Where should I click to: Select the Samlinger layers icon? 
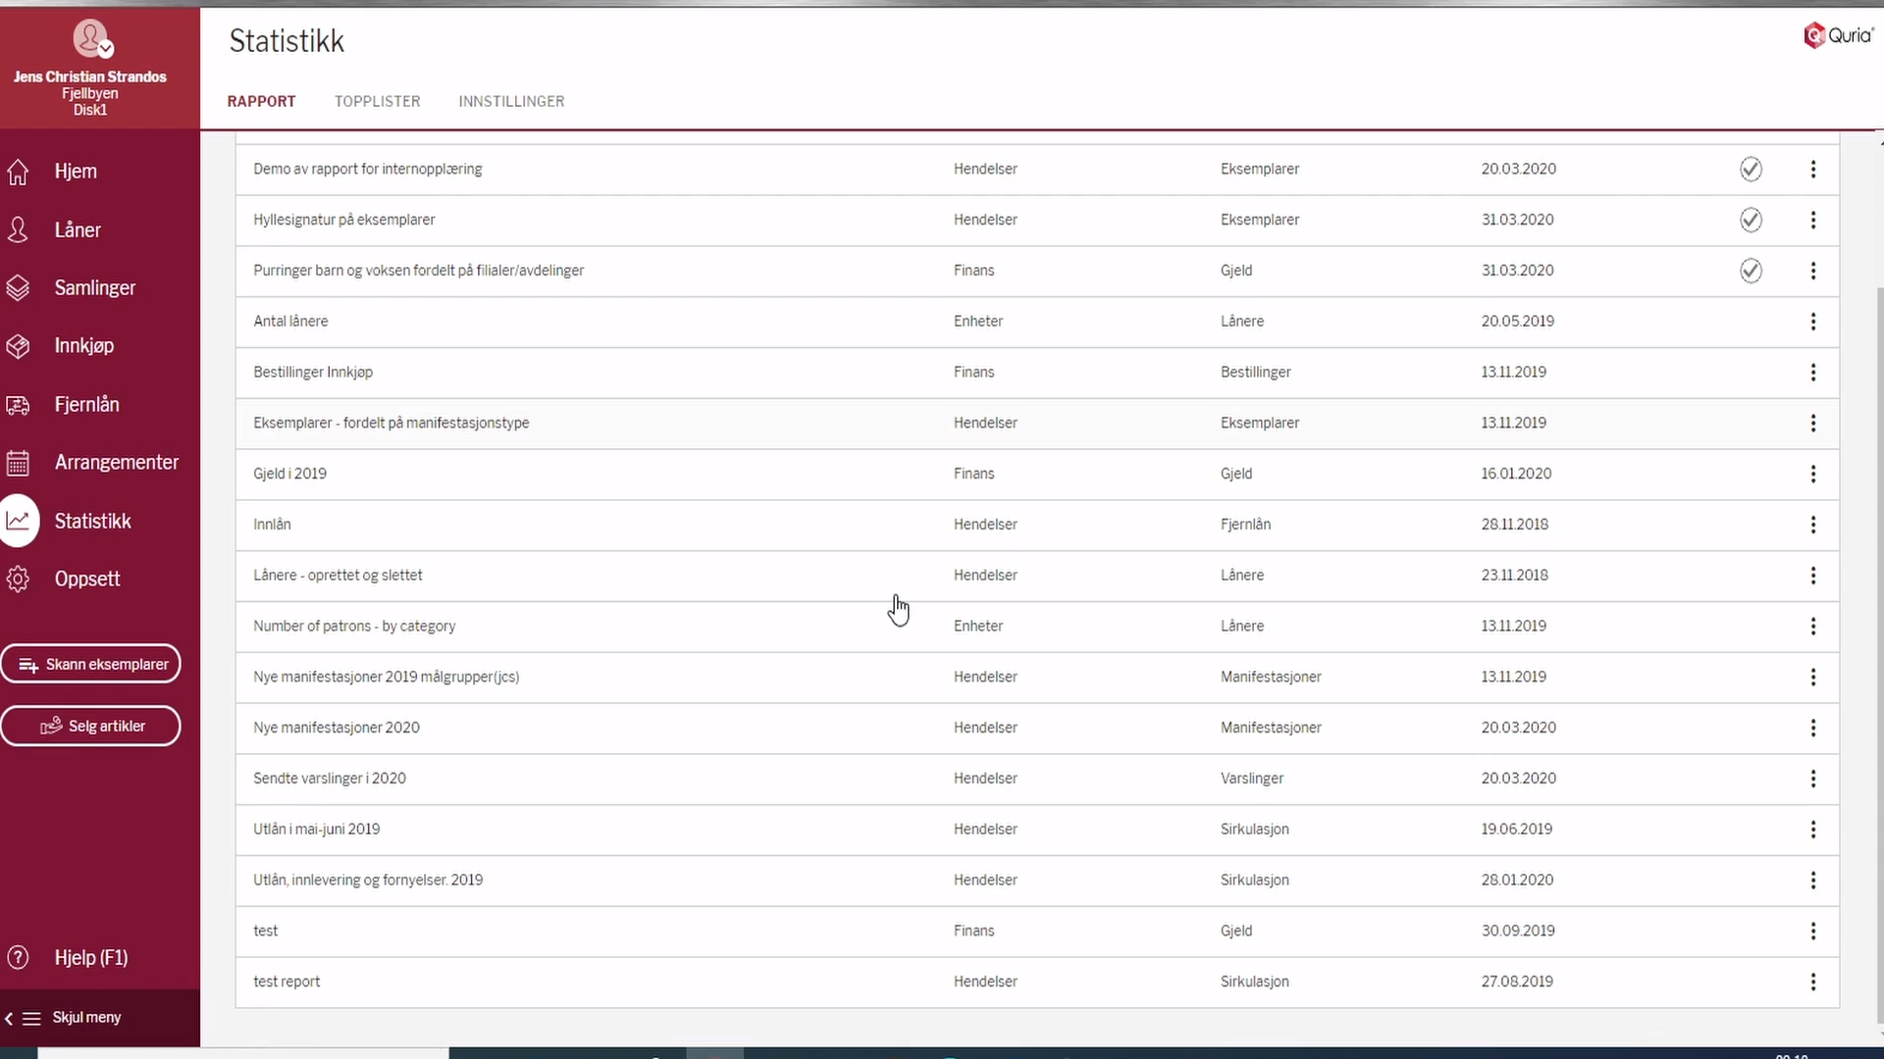point(18,288)
